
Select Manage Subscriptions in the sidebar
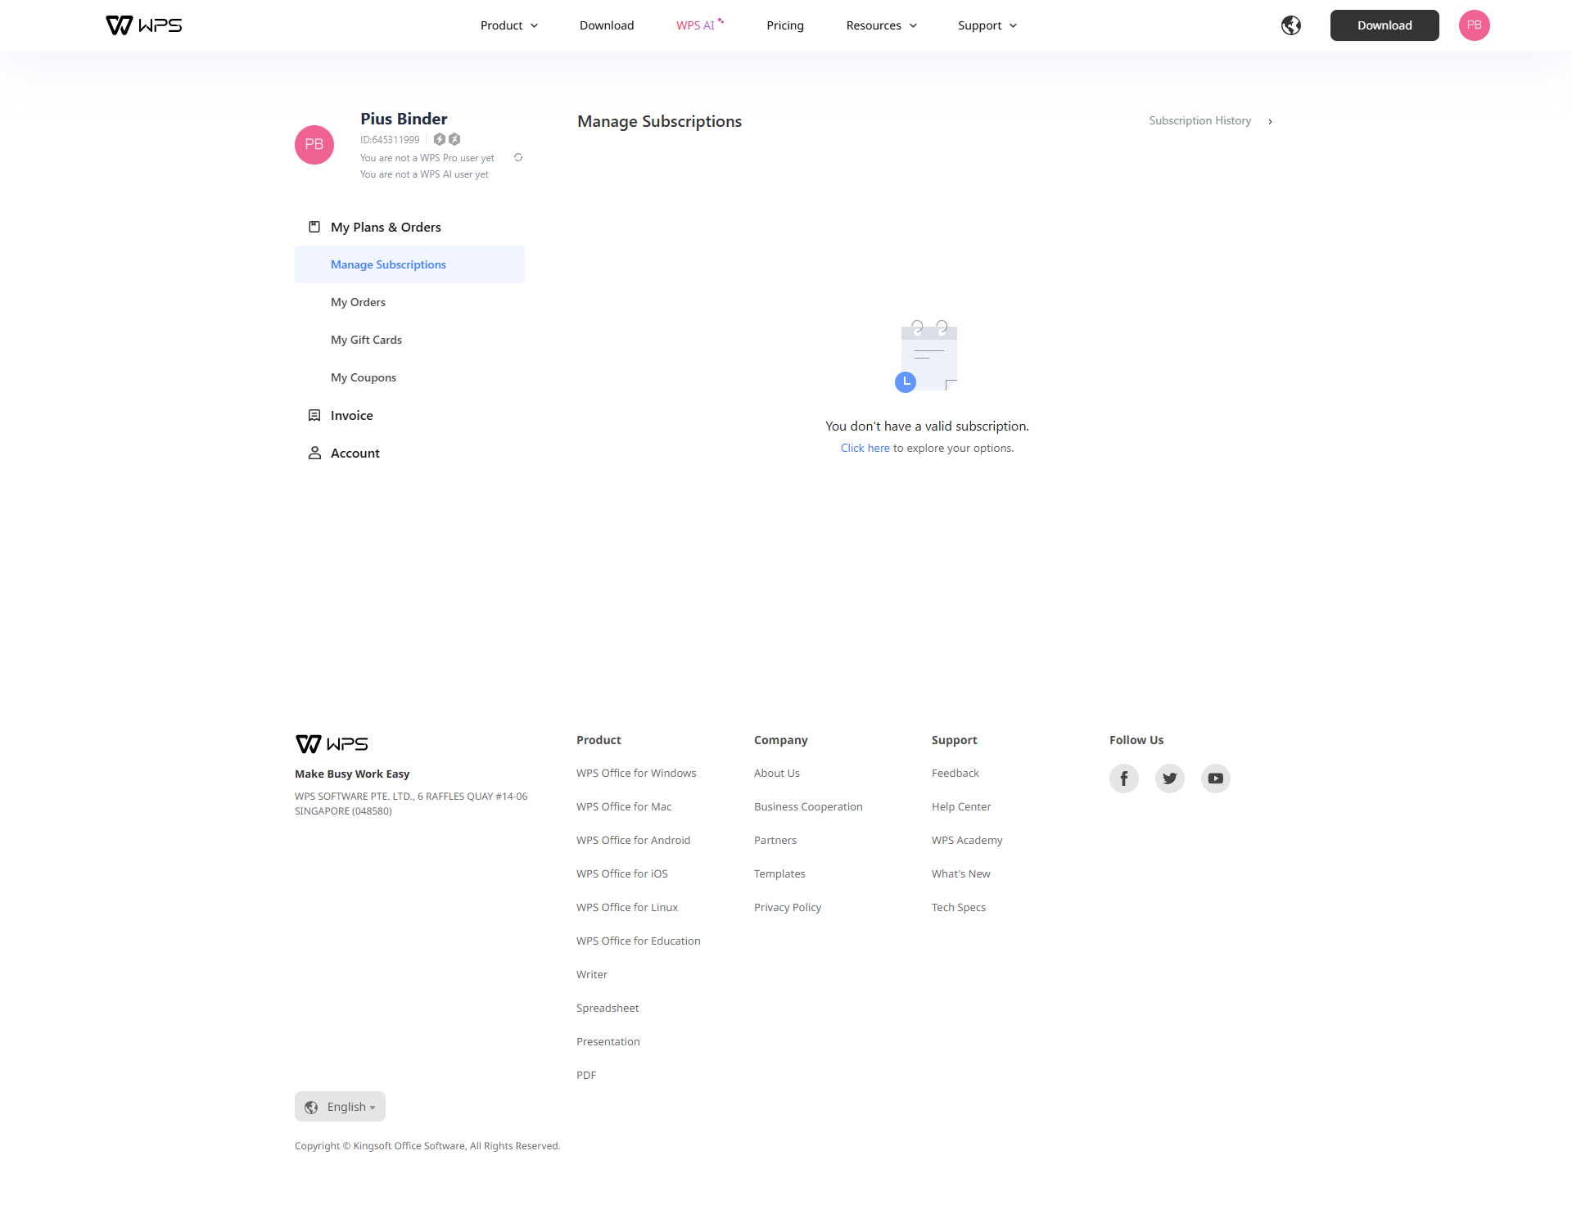tap(409, 264)
